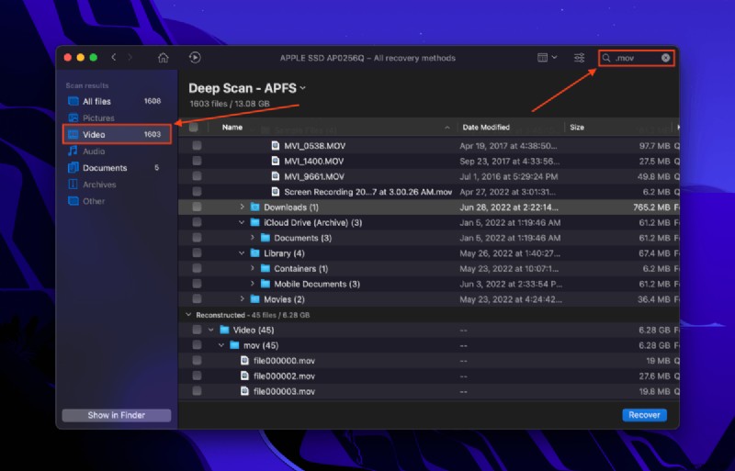Screen dimensions: 735x471
Task: Toggle the select-all checkbox in header
Action: pyautogui.click(x=194, y=128)
